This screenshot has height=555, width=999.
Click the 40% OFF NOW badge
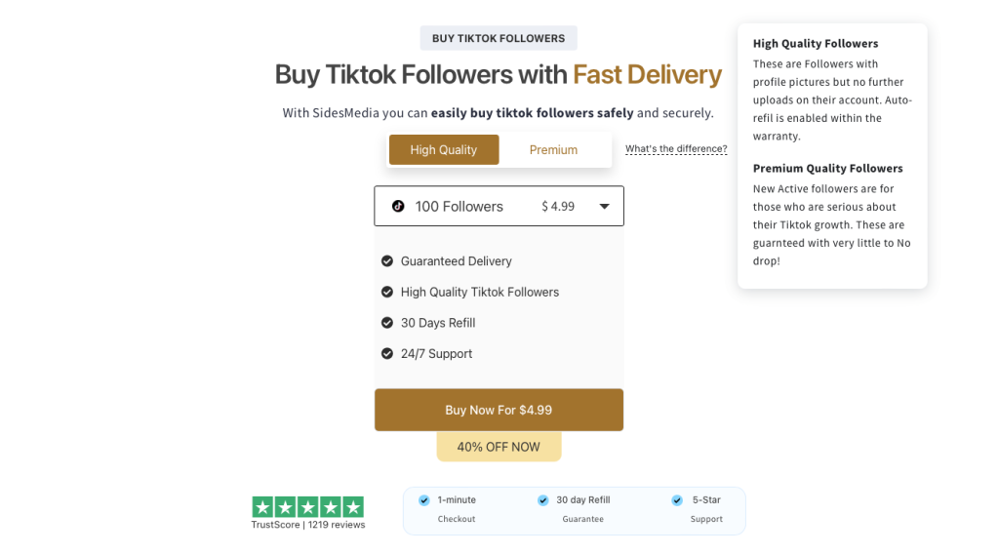tap(499, 447)
